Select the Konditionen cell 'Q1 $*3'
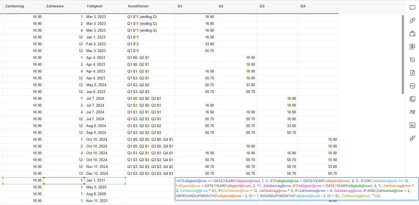 [150, 51]
